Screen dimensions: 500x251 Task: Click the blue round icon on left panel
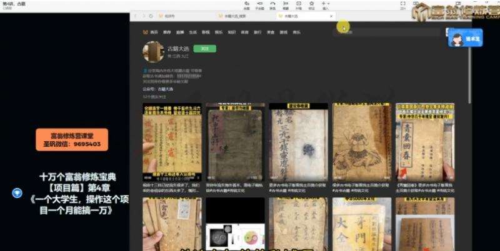click(x=17, y=193)
